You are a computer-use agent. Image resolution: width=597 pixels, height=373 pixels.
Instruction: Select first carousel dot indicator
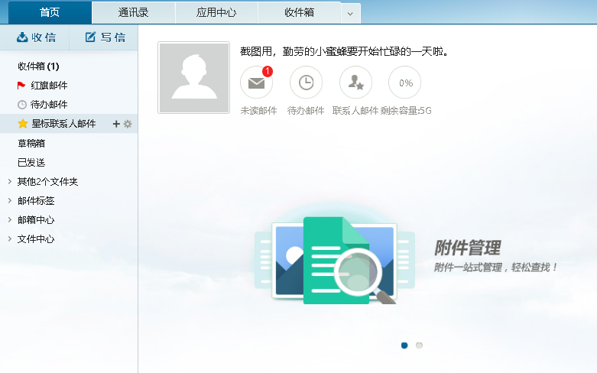[404, 345]
